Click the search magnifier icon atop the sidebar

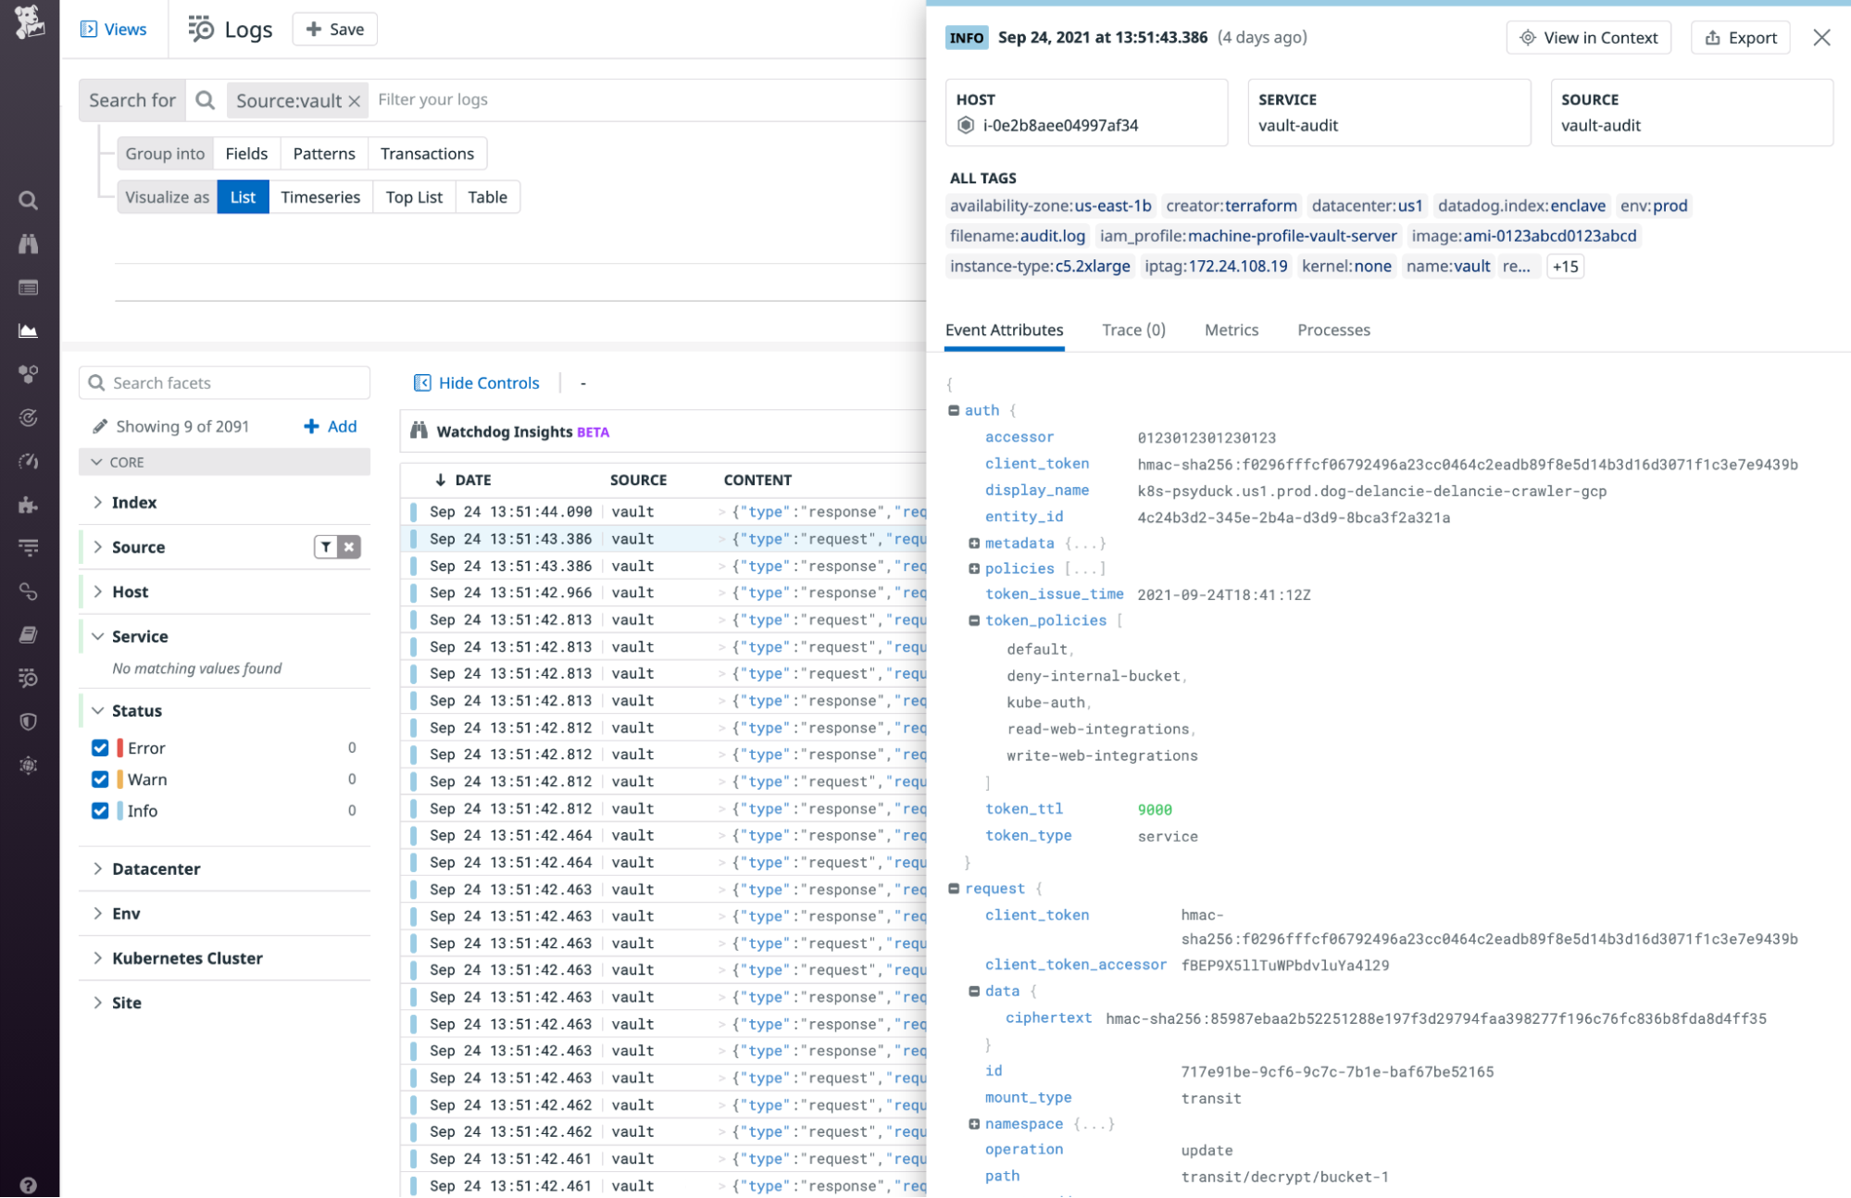(x=28, y=201)
